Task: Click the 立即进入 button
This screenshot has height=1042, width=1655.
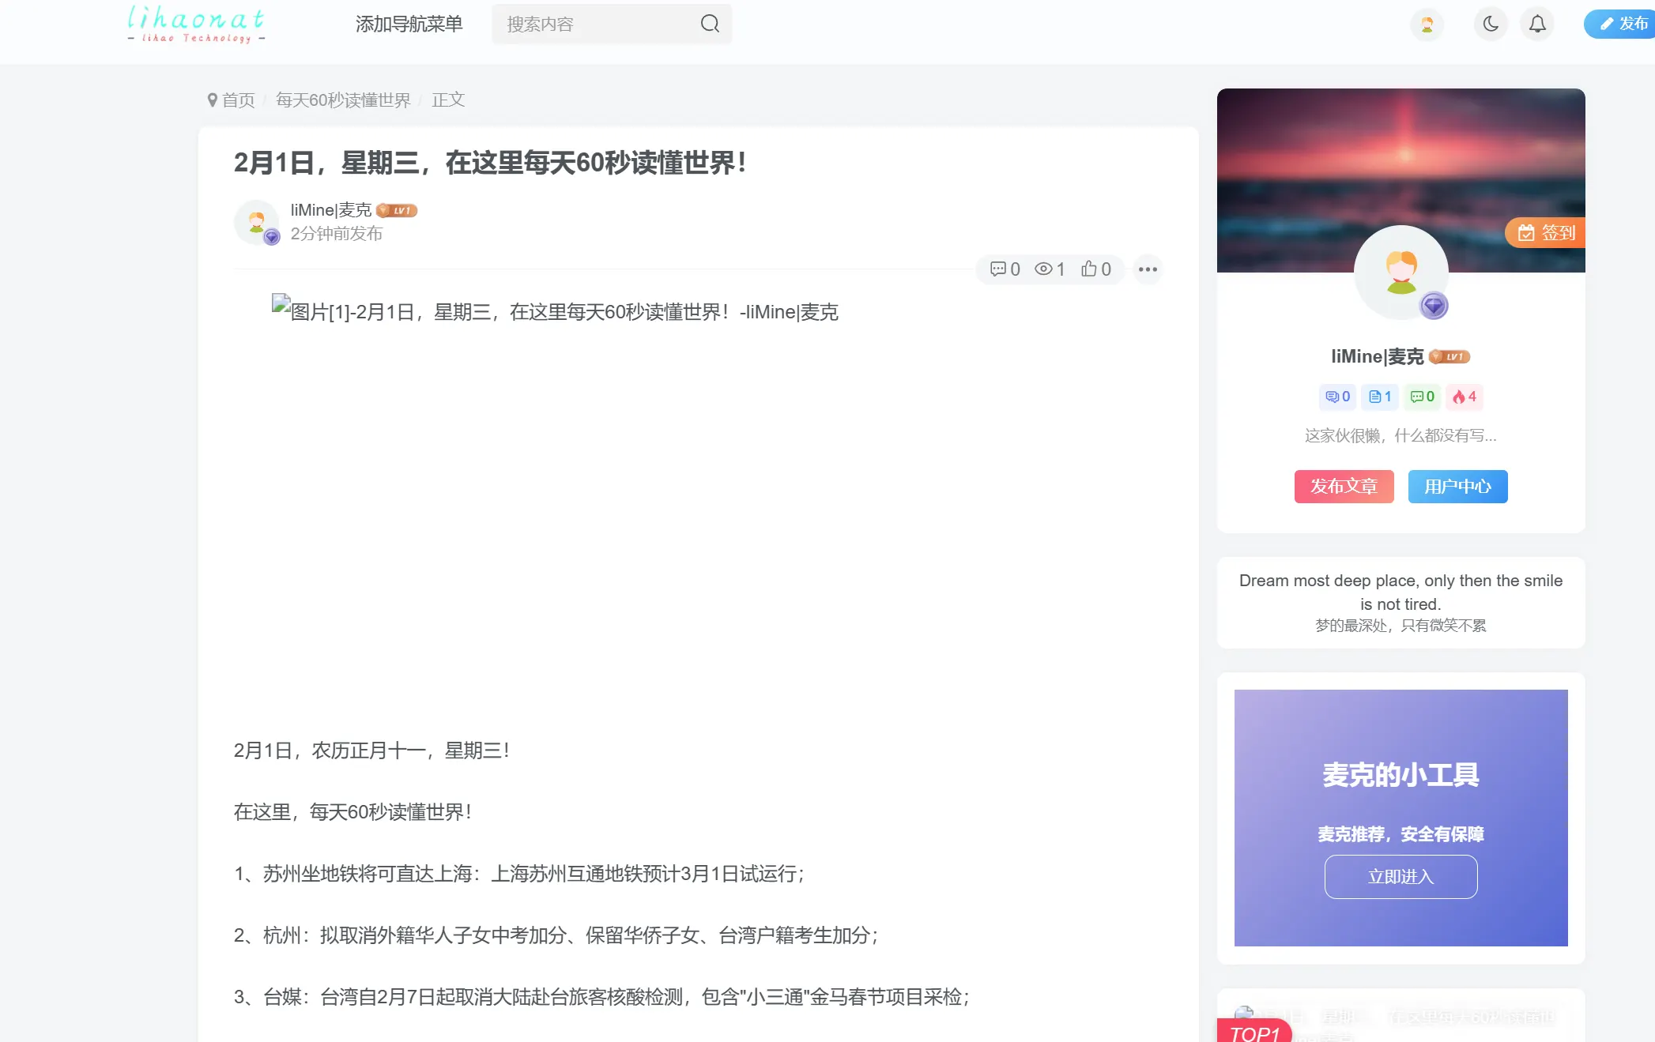Action: 1401,877
